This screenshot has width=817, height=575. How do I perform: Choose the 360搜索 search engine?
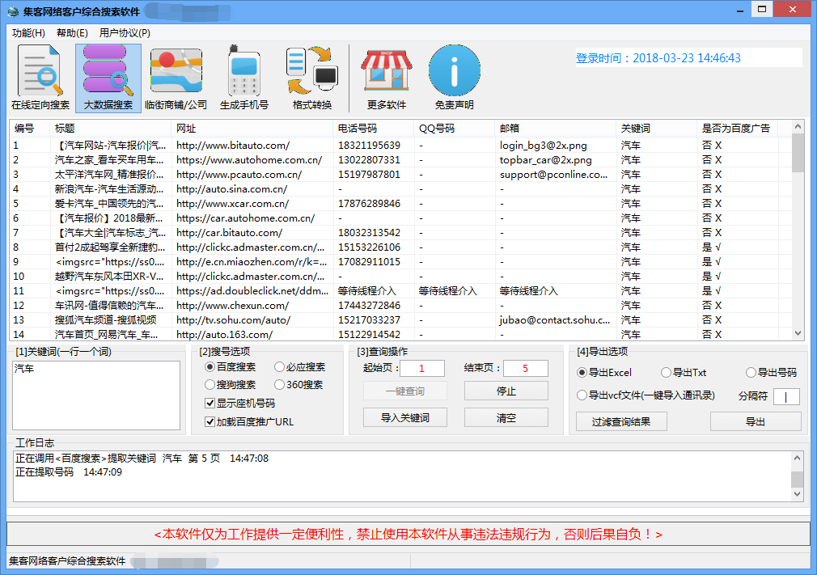298,385
